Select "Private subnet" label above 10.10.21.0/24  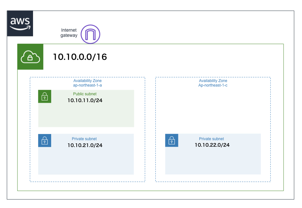[x=84, y=139]
